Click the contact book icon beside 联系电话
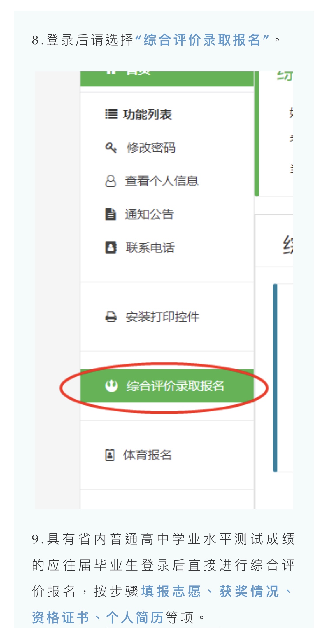The image size is (328, 628). tap(111, 247)
